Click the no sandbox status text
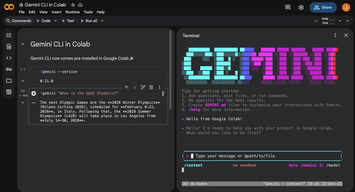Image resolution: width=355 pixels, height=192 pixels. [x=245, y=165]
